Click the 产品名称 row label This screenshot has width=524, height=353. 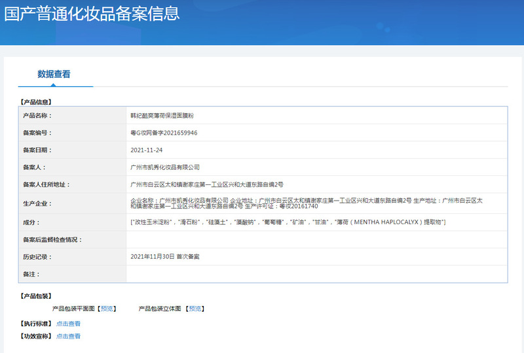coord(37,116)
